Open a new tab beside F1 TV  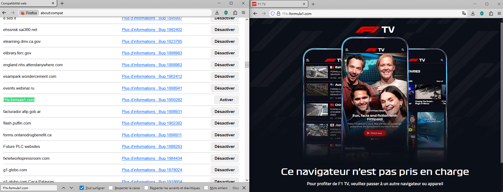click(x=313, y=4)
